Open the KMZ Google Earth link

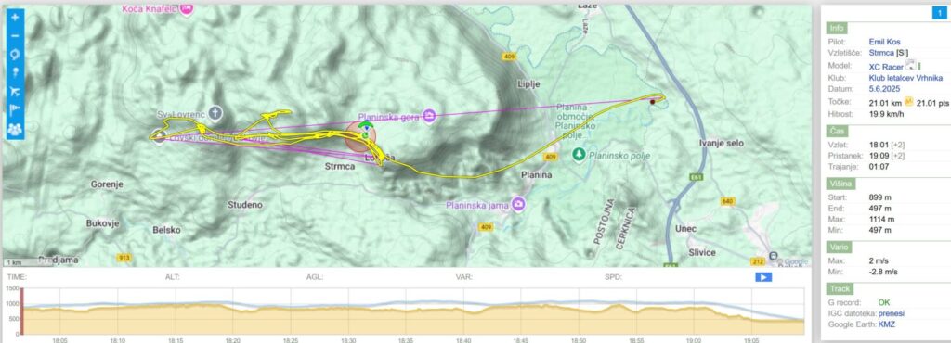(887, 324)
